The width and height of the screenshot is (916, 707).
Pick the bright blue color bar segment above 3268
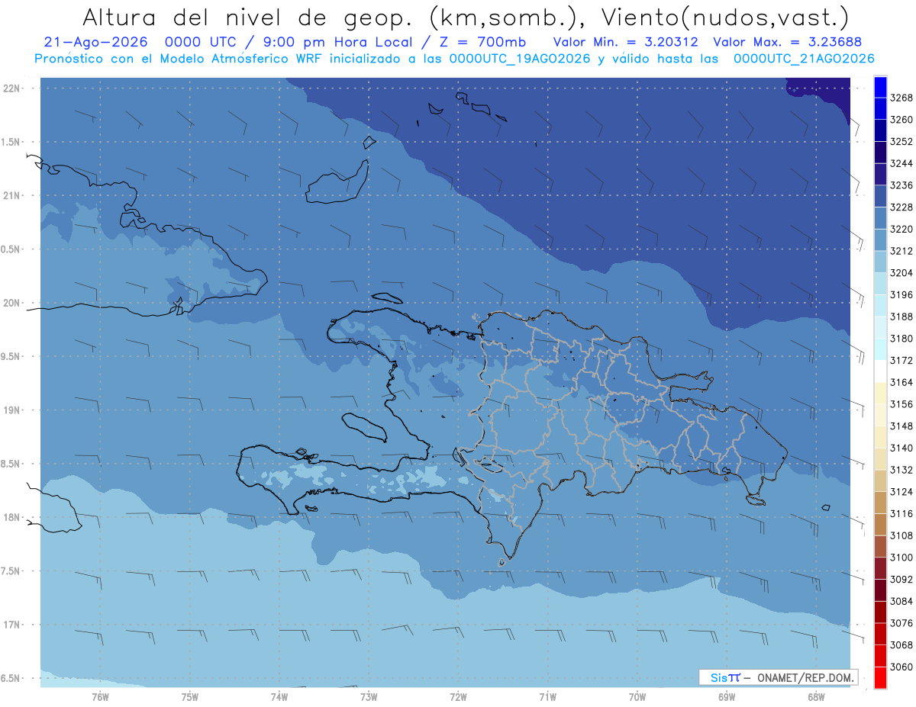click(880, 87)
